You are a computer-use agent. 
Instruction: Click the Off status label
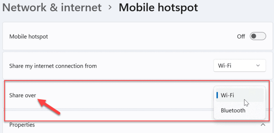(241, 36)
